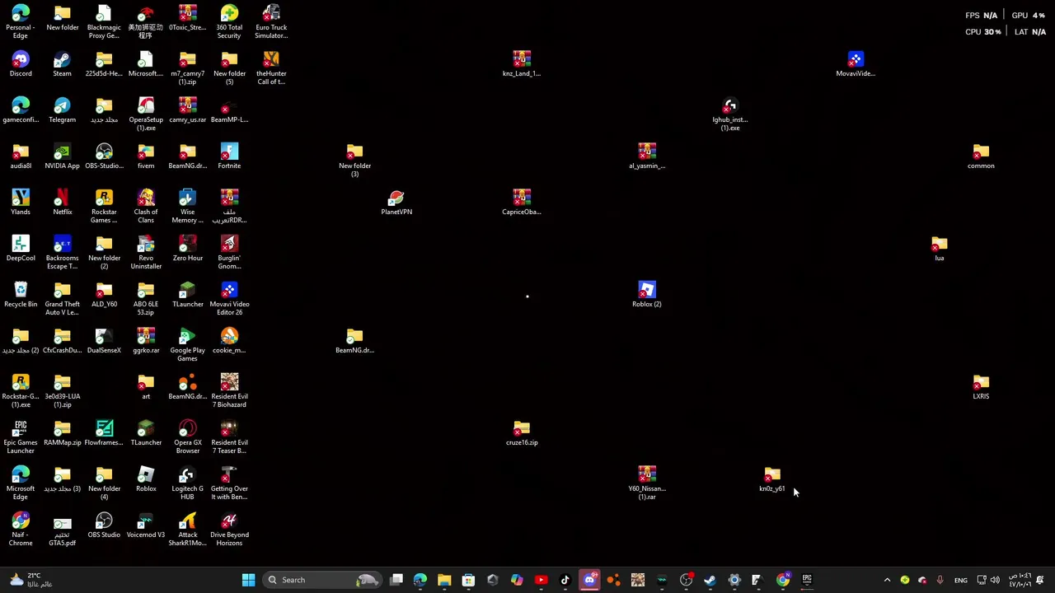Select the 360 Total Security icon
This screenshot has height=593, width=1055.
[x=229, y=21]
